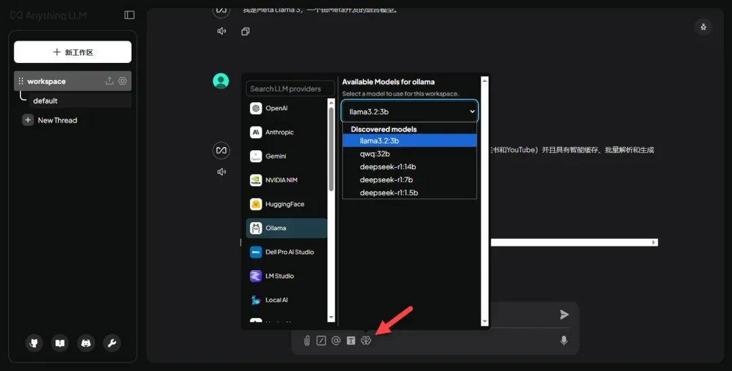Open the workspace upload documents icon
The width and height of the screenshot is (732, 371).
109,81
